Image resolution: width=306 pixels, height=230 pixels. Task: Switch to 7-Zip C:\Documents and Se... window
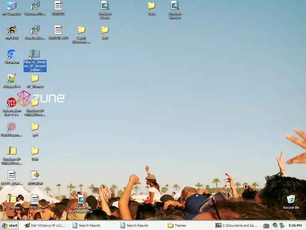pos(236,226)
